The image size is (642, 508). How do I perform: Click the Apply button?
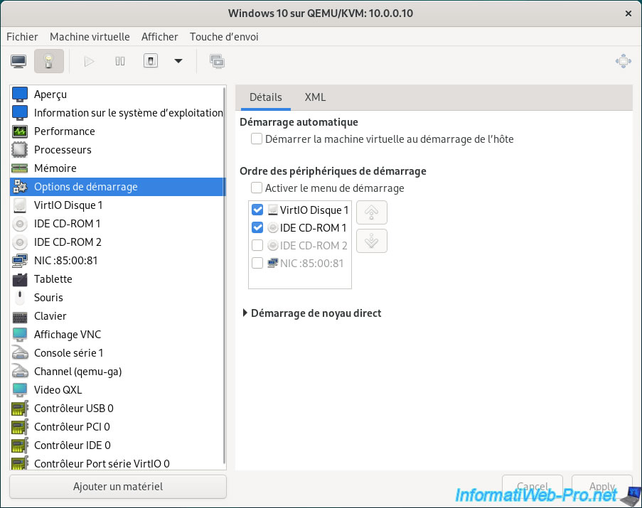[x=602, y=486]
